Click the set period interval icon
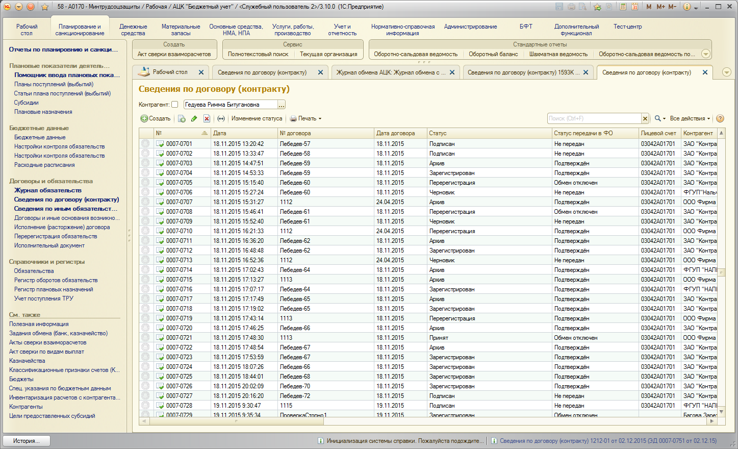The width and height of the screenshot is (738, 449). [x=221, y=118]
